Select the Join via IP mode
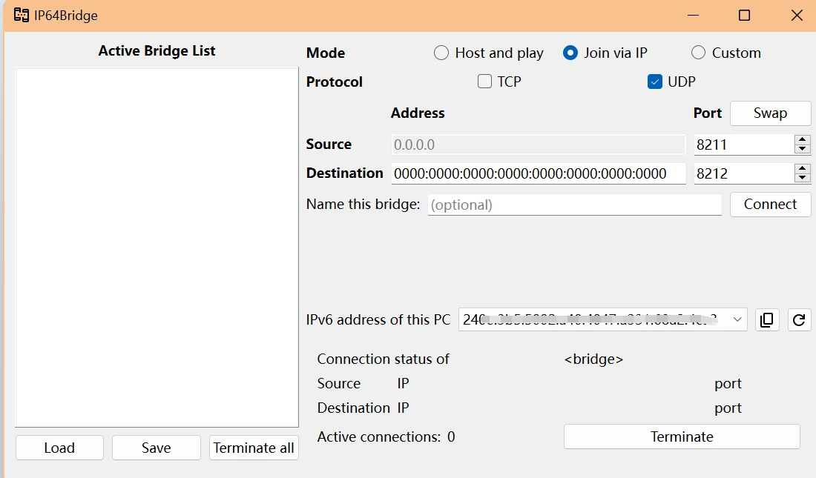 [x=570, y=53]
